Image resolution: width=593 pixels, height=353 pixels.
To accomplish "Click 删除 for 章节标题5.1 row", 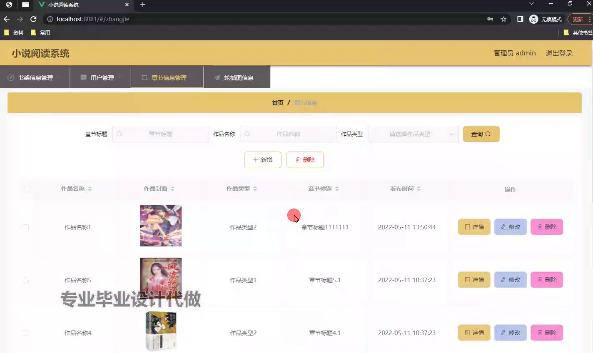I will [x=547, y=280].
